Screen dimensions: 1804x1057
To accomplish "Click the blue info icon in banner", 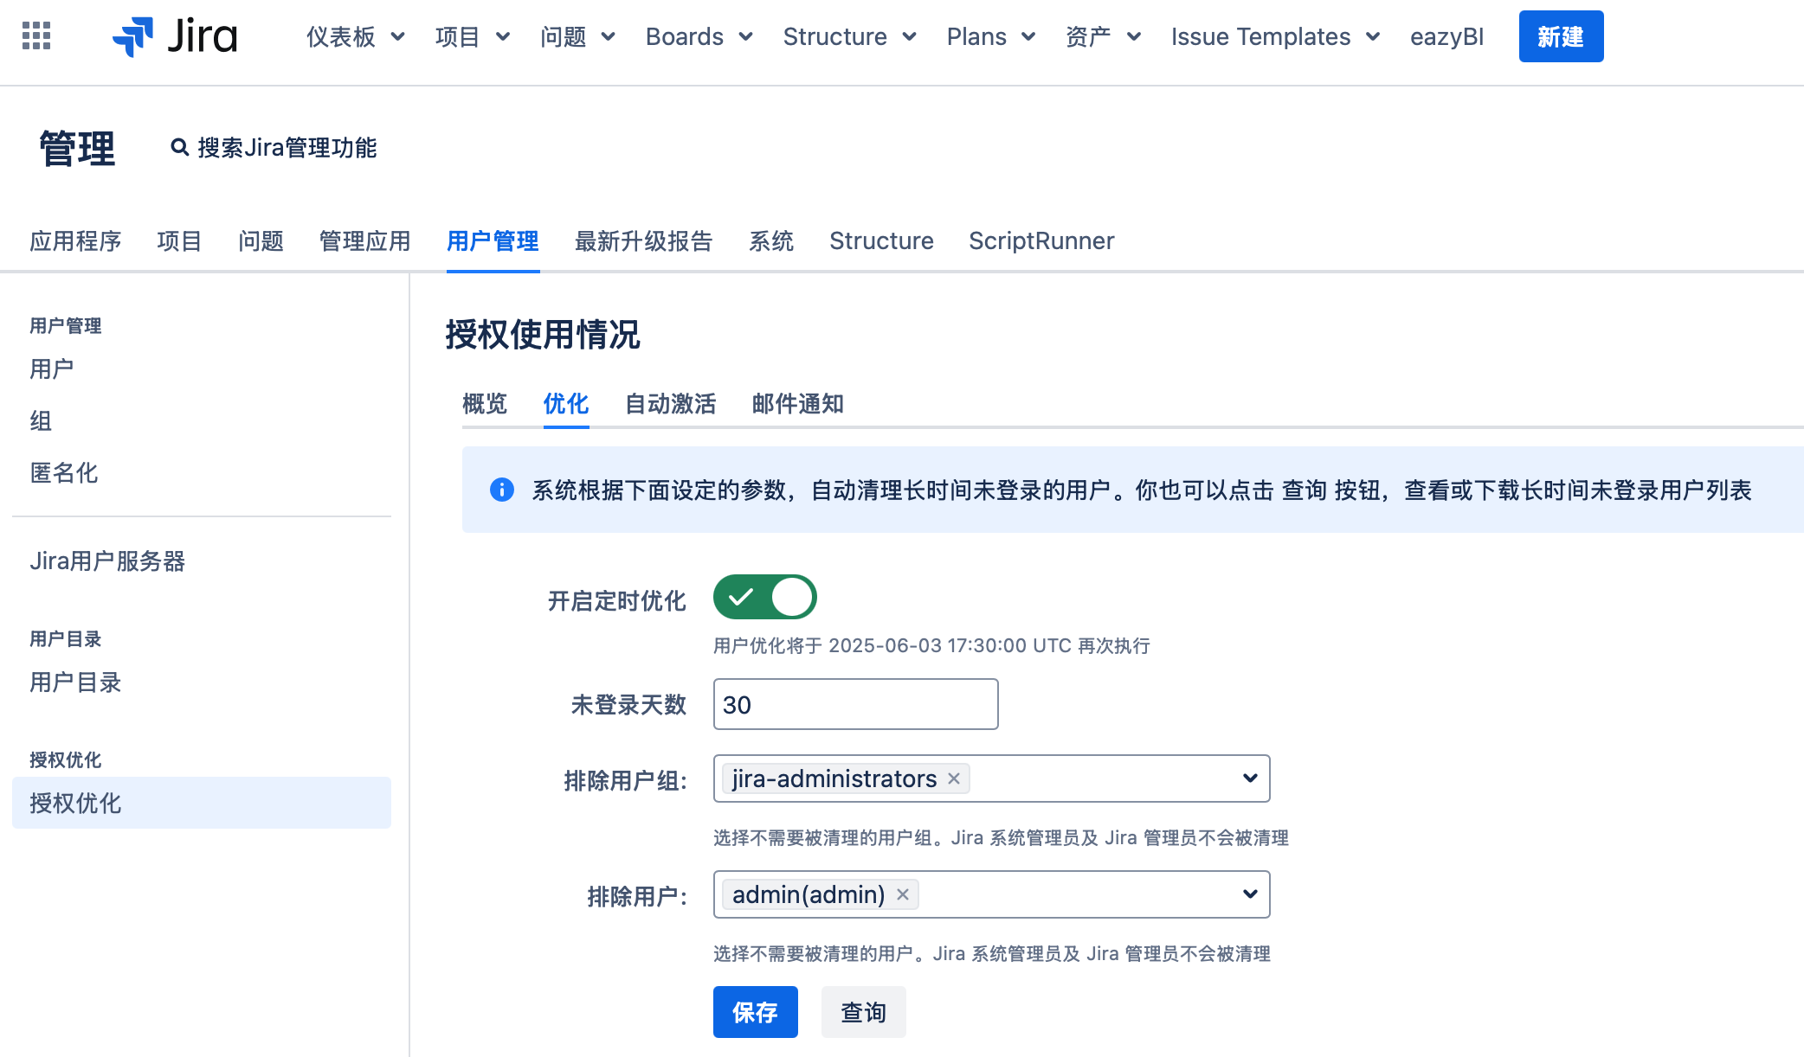I will click(x=502, y=490).
